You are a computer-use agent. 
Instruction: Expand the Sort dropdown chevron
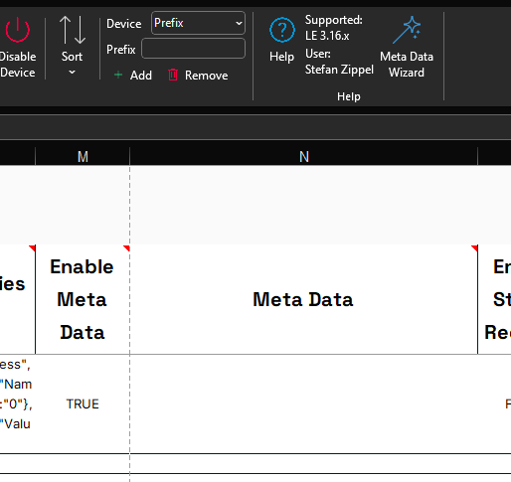[x=72, y=72]
